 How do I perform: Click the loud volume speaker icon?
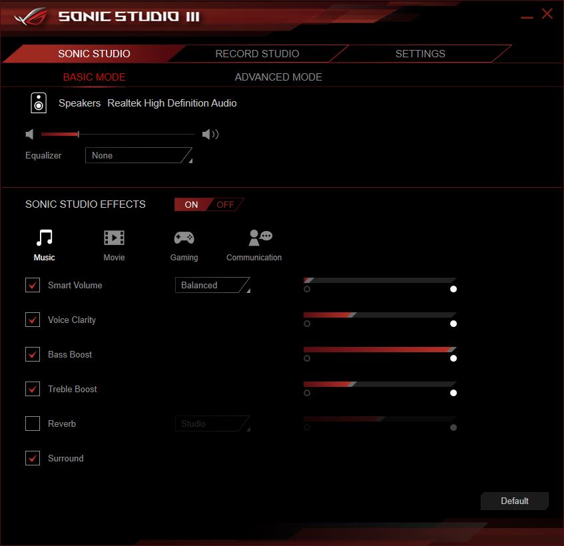tap(210, 135)
